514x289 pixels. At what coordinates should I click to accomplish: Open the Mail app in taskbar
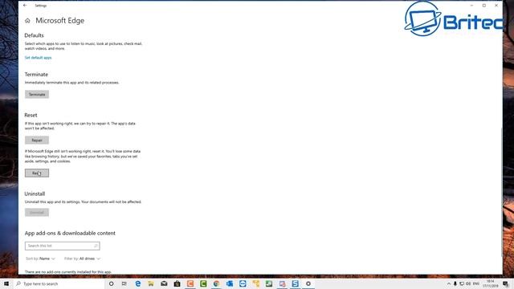tap(164, 283)
